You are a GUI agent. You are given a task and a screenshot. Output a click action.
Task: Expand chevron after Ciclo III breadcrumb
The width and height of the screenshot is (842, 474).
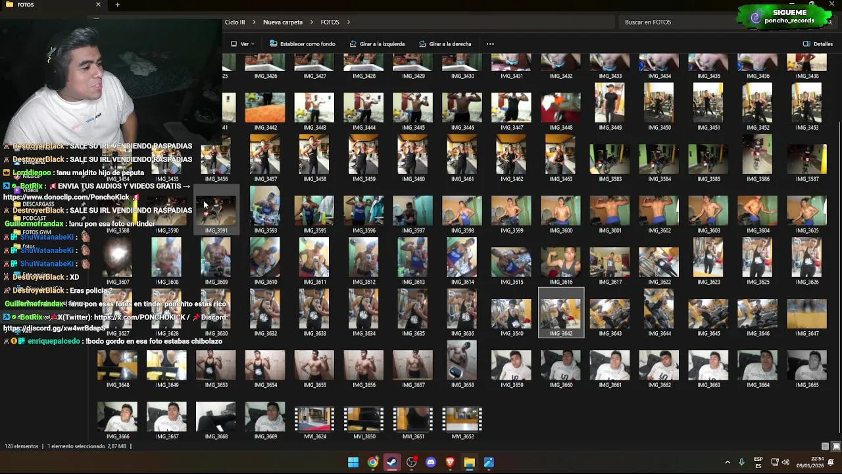pos(254,22)
